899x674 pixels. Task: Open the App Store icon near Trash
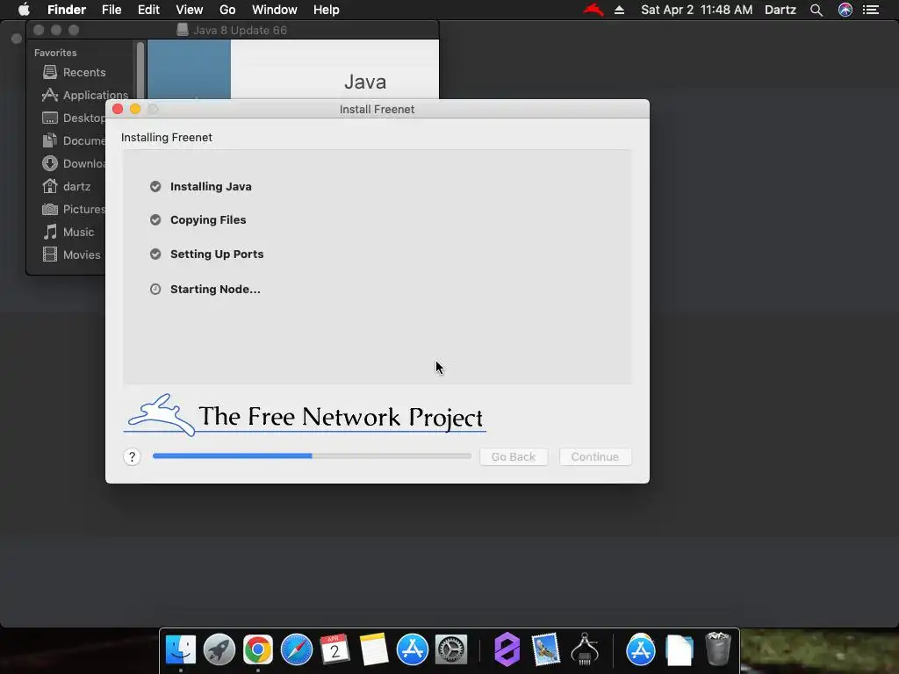tap(640, 649)
